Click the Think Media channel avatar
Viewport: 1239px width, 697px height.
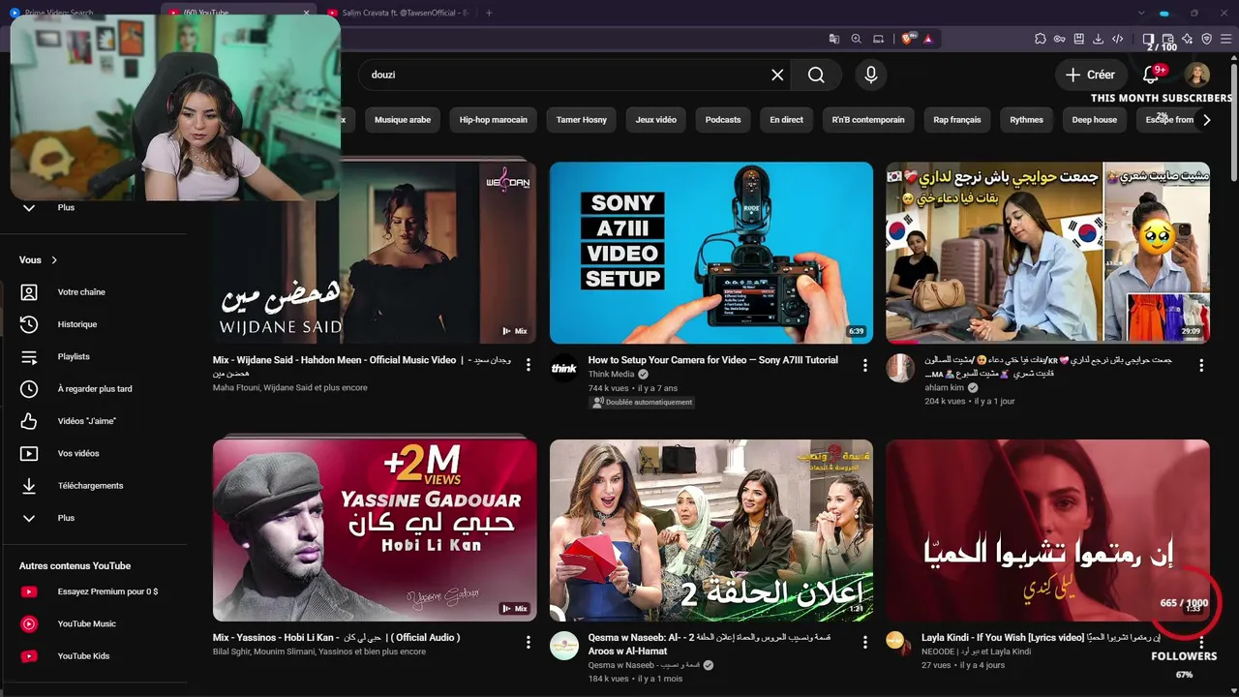pyautogui.click(x=564, y=368)
